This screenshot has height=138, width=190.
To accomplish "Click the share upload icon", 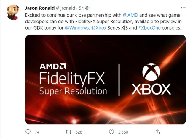I will [157, 132].
